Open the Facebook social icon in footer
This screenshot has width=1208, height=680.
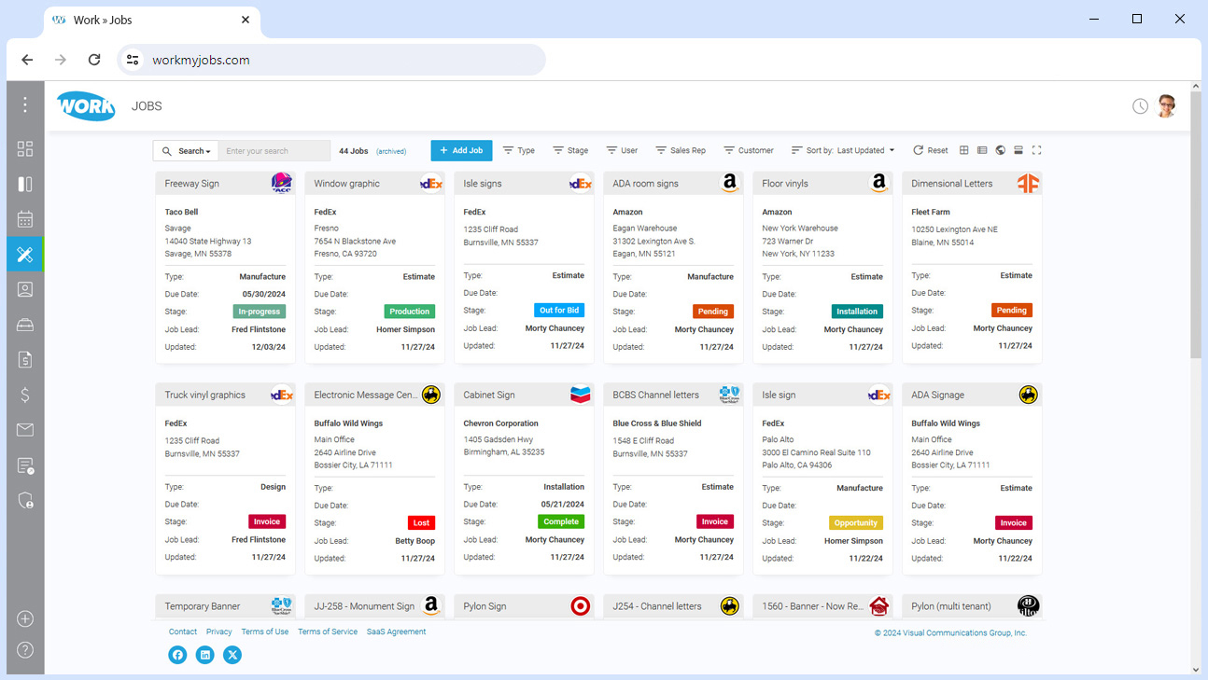click(x=177, y=655)
